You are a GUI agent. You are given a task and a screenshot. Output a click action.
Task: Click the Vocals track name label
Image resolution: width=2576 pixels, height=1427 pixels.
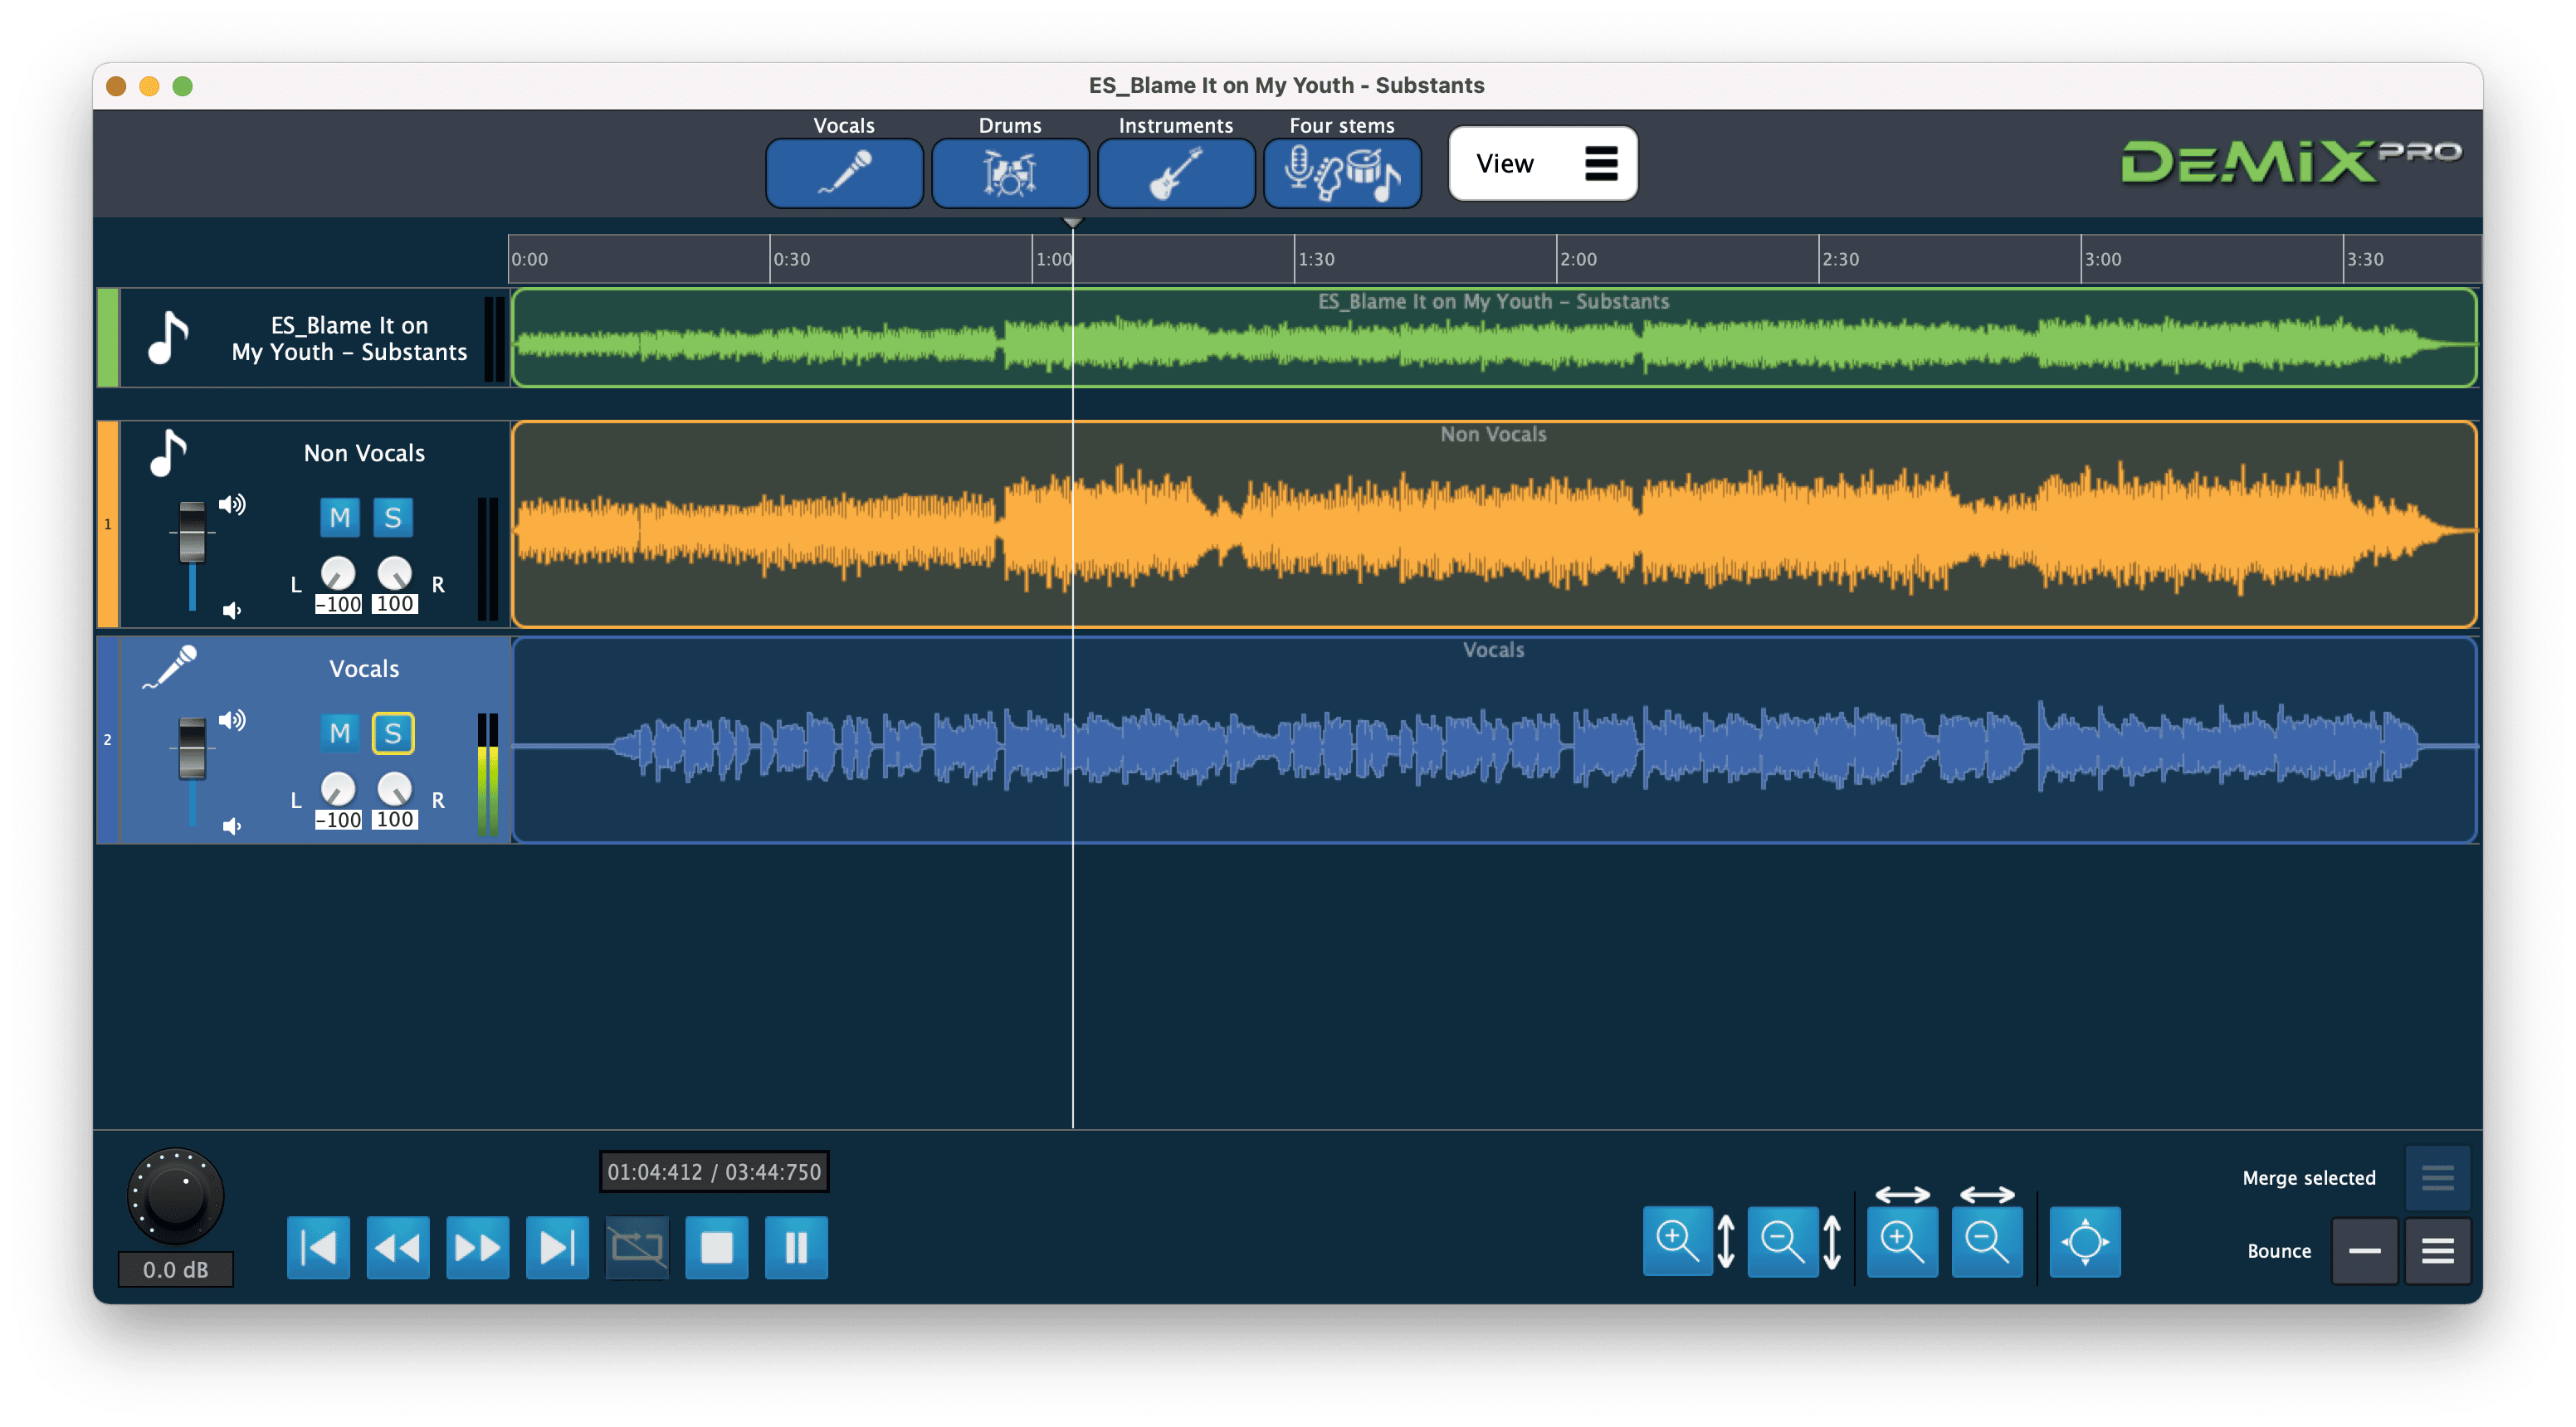(x=364, y=669)
